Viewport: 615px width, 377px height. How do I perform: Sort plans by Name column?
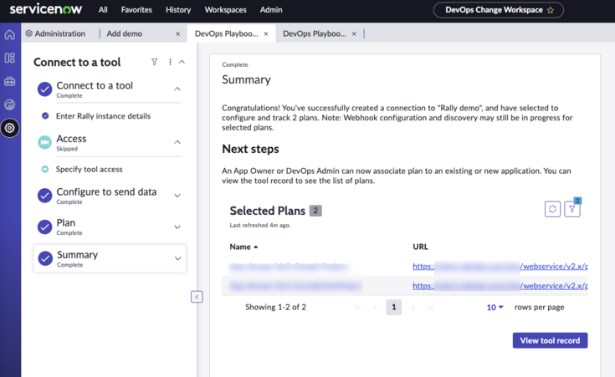243,247
